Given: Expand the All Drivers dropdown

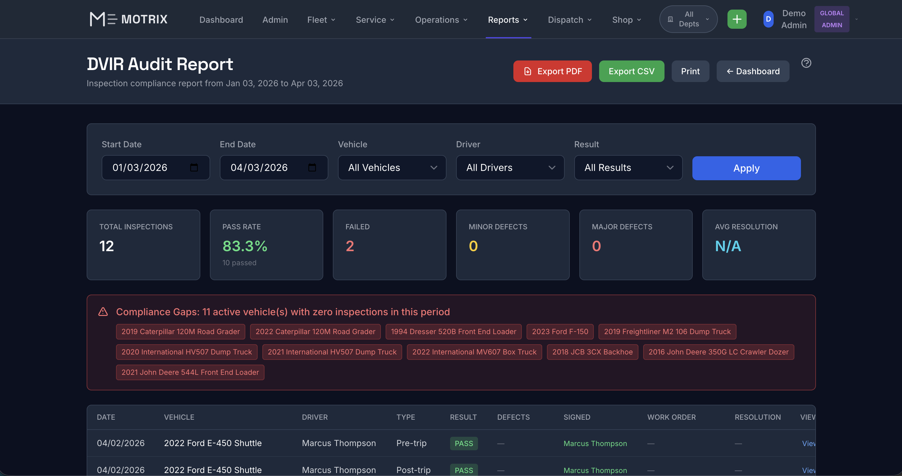Looking at the screenshot, I should [510, 168].
